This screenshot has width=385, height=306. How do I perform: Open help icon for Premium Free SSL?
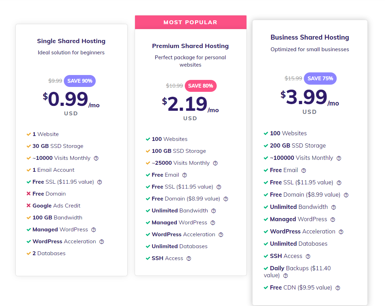coord(219,187)
